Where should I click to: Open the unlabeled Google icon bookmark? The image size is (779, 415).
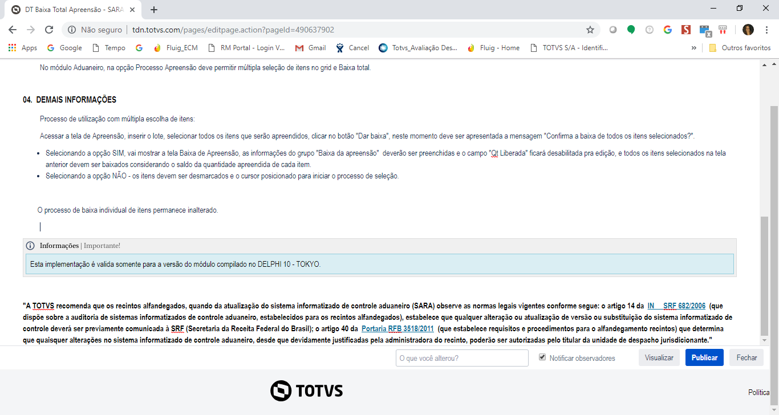click(139, 48)
